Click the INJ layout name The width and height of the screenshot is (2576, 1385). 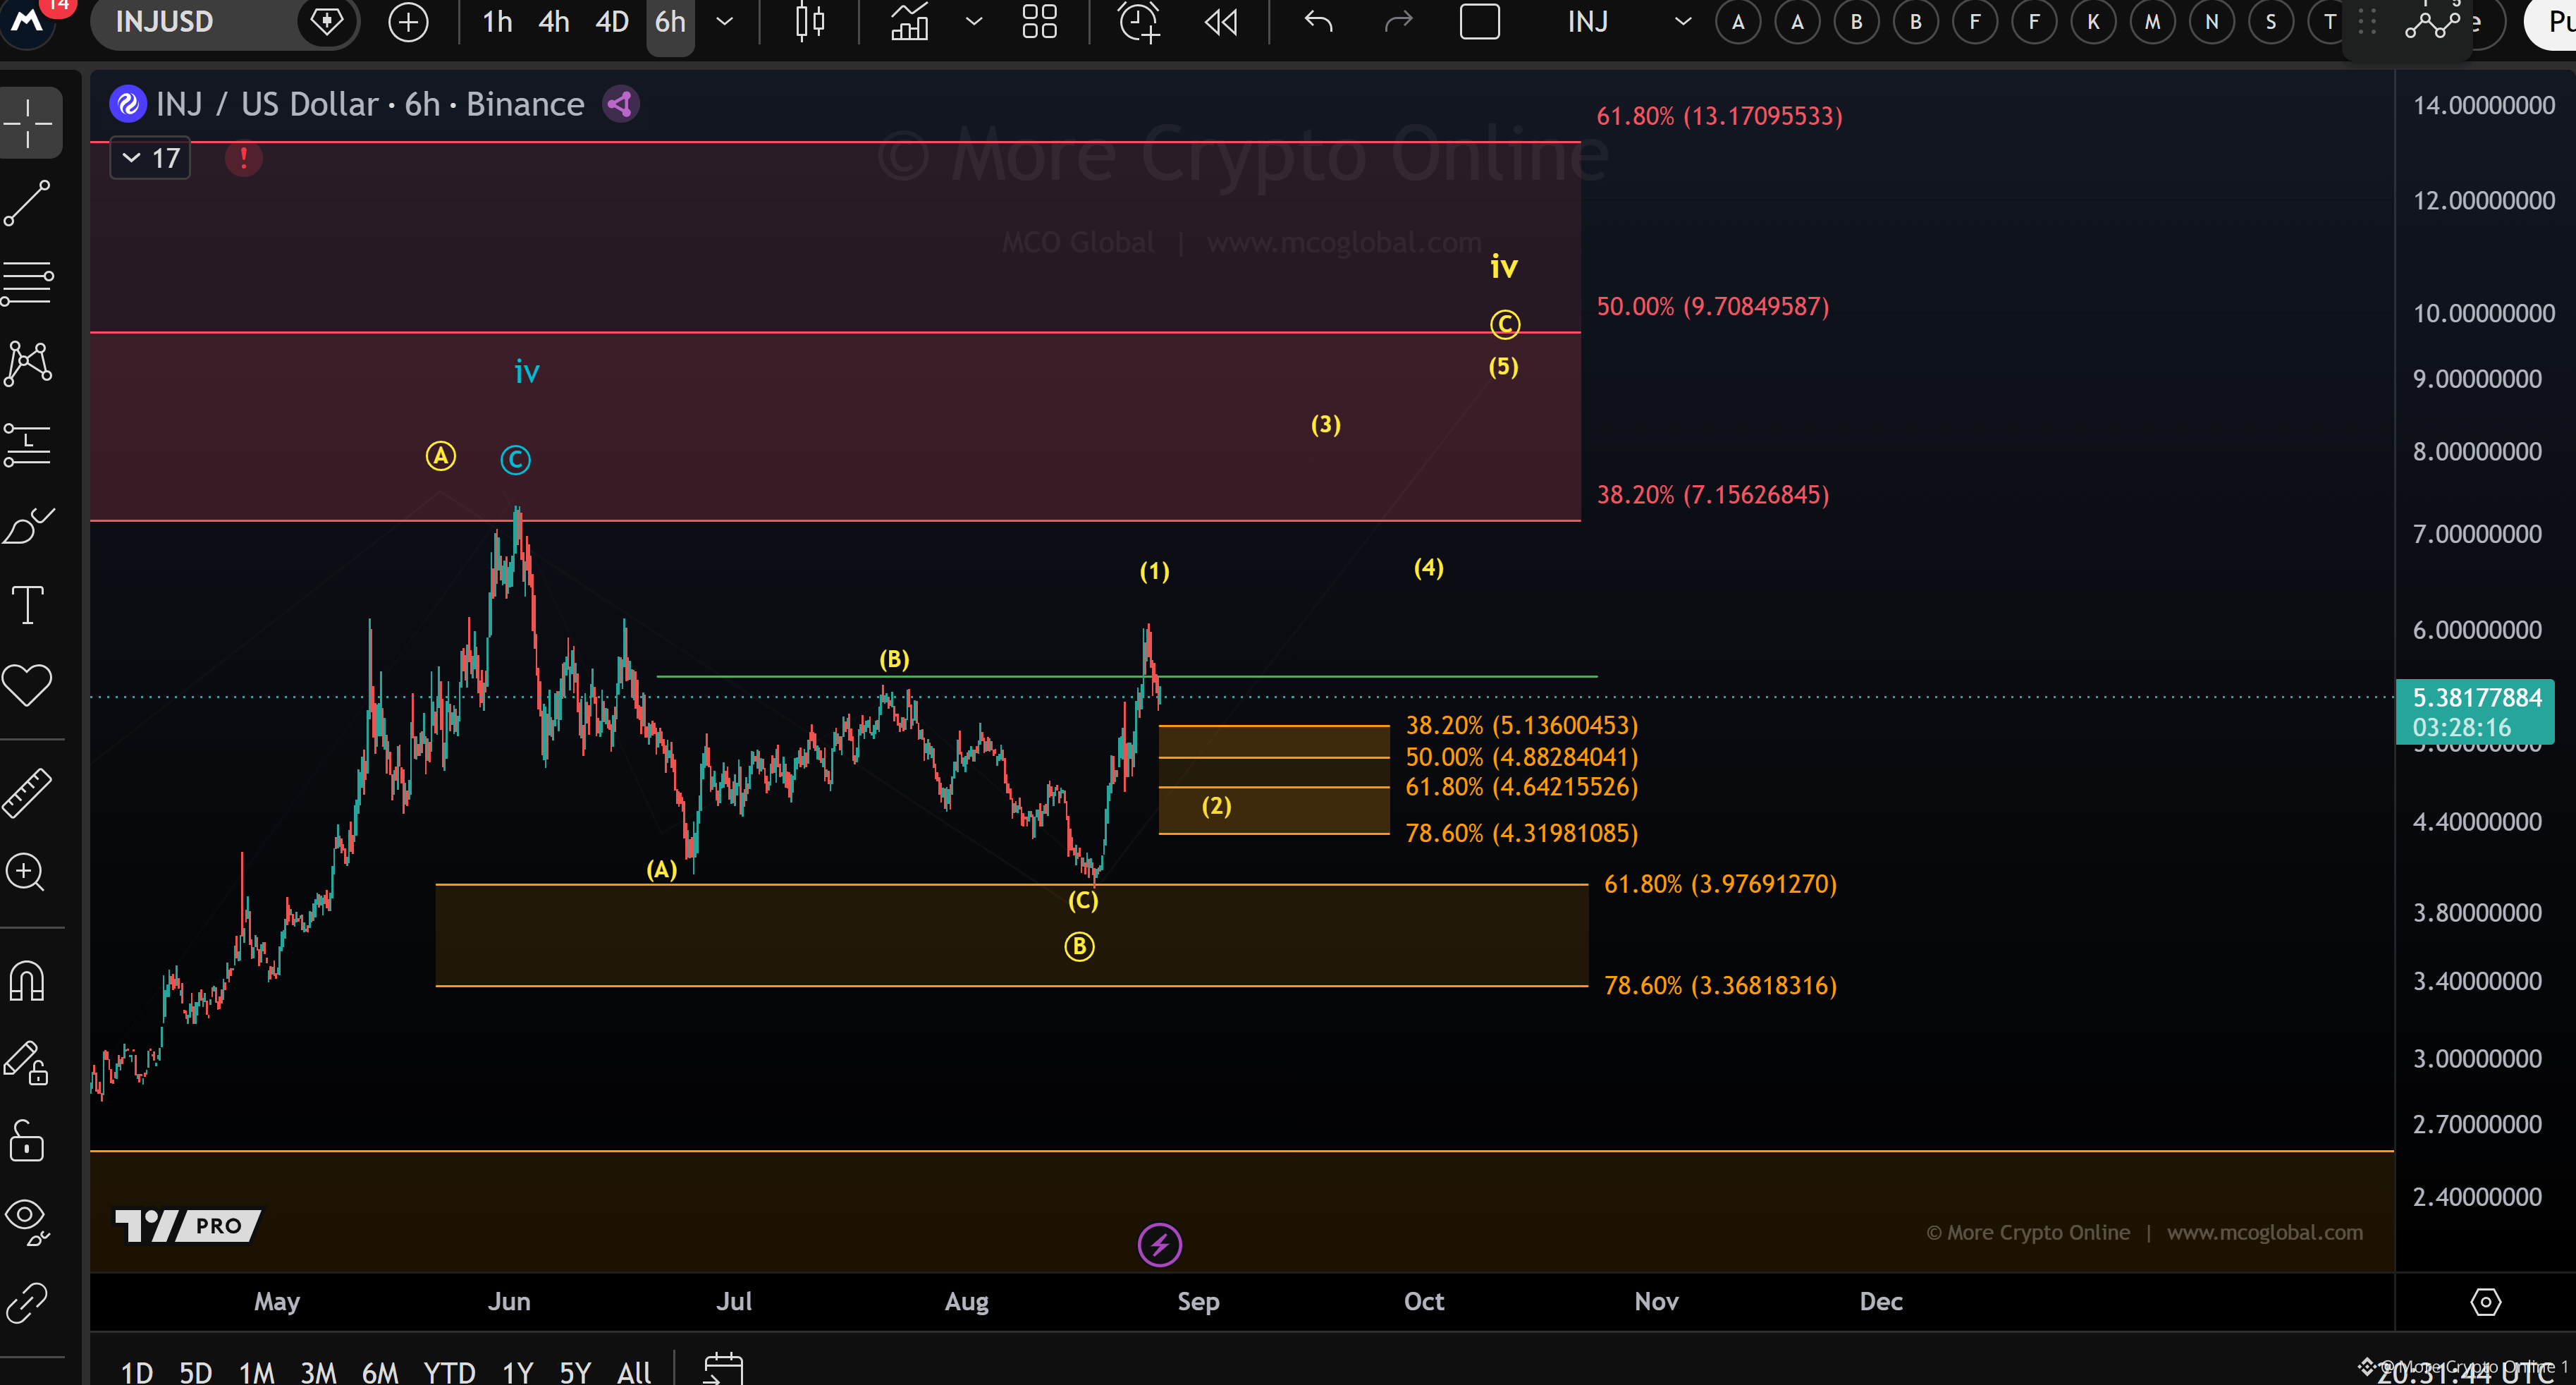(x=1588, y=22)
